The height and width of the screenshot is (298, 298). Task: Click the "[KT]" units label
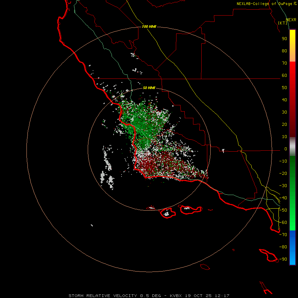pos(283,23)
